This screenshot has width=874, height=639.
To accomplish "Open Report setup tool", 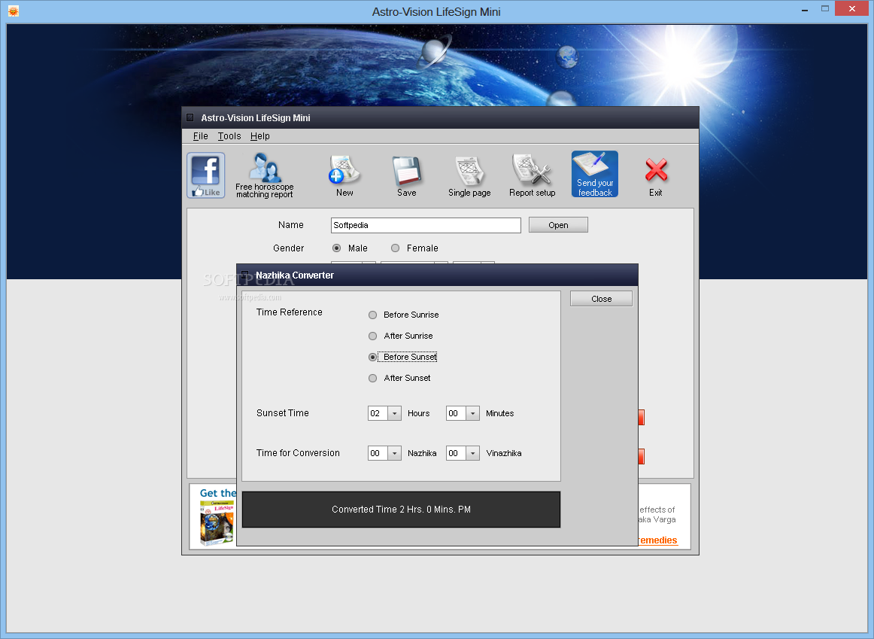I will click(x=533, y=175).
